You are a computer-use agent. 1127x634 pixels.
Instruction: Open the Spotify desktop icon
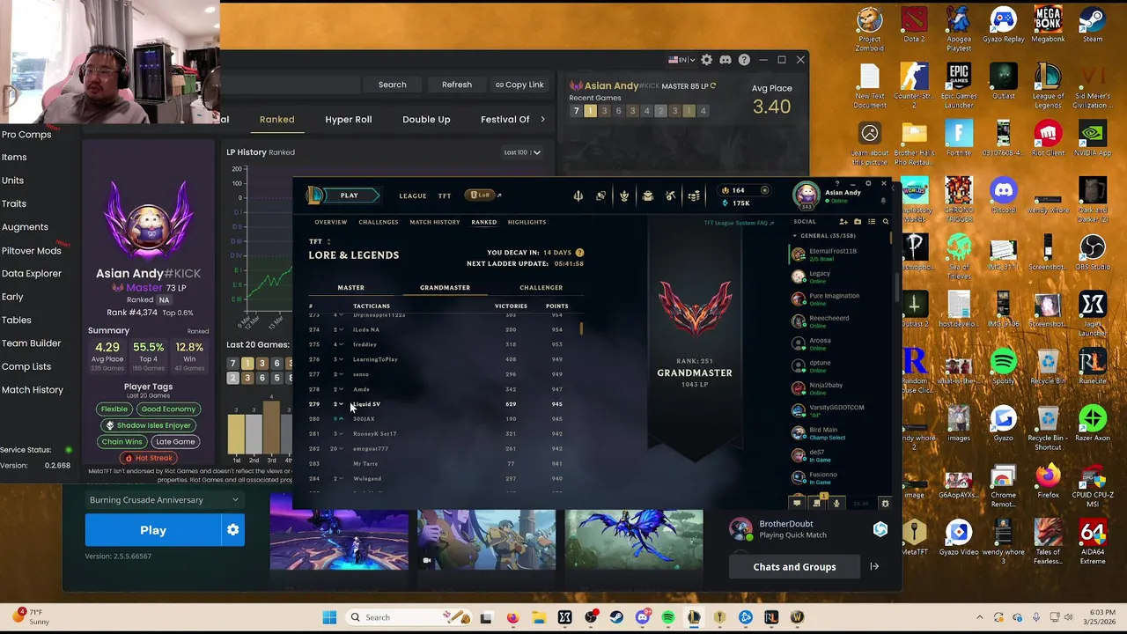pyautogui.click(x=1003, y=366)
